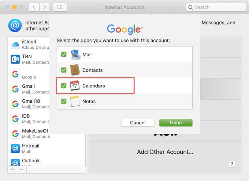Click the forward navigation arrow
The width and height of the screenshot is (249, 181).
click(45, 7)
